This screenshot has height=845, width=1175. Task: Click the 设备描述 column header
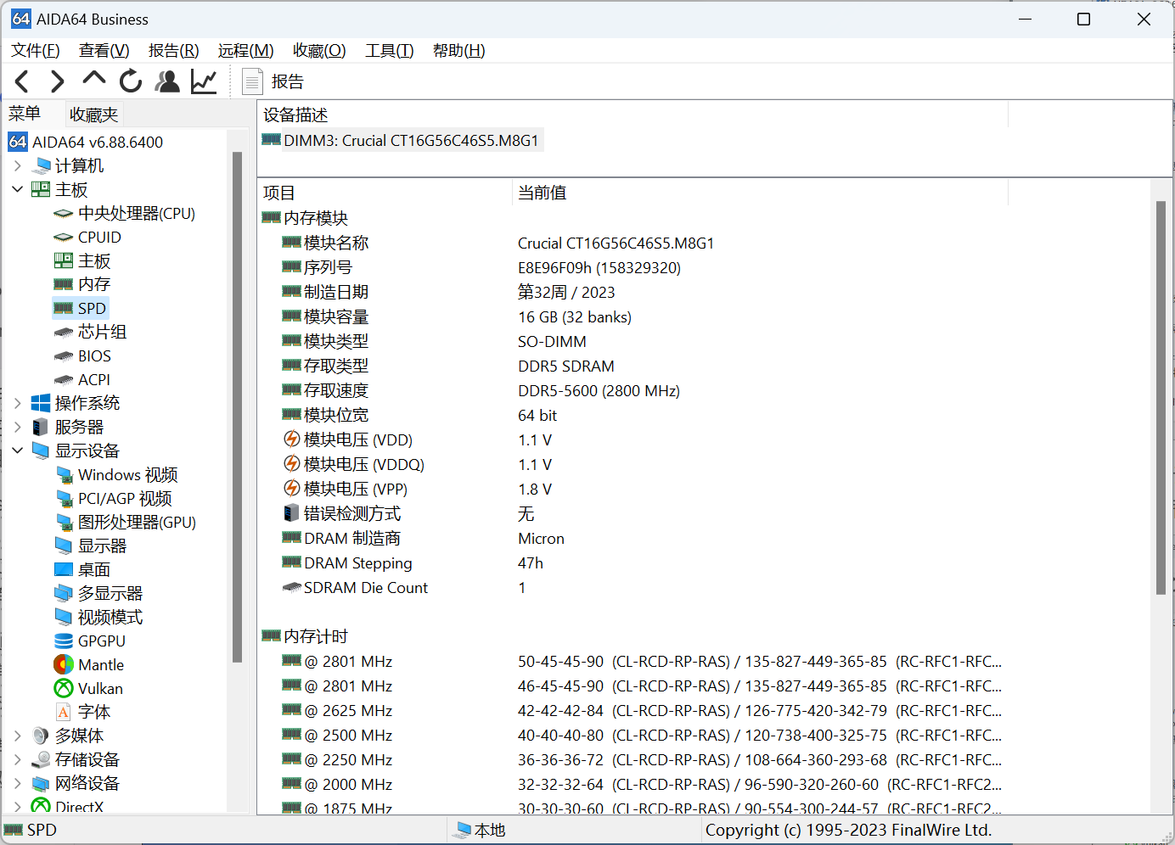coord(632,115)
